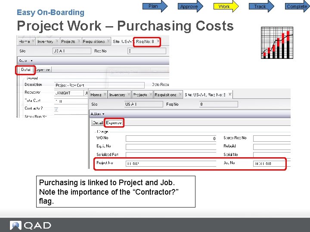
Task: Close Site: US-A-1, Req No: 8 tab
Action: click(x=230, y=94)
